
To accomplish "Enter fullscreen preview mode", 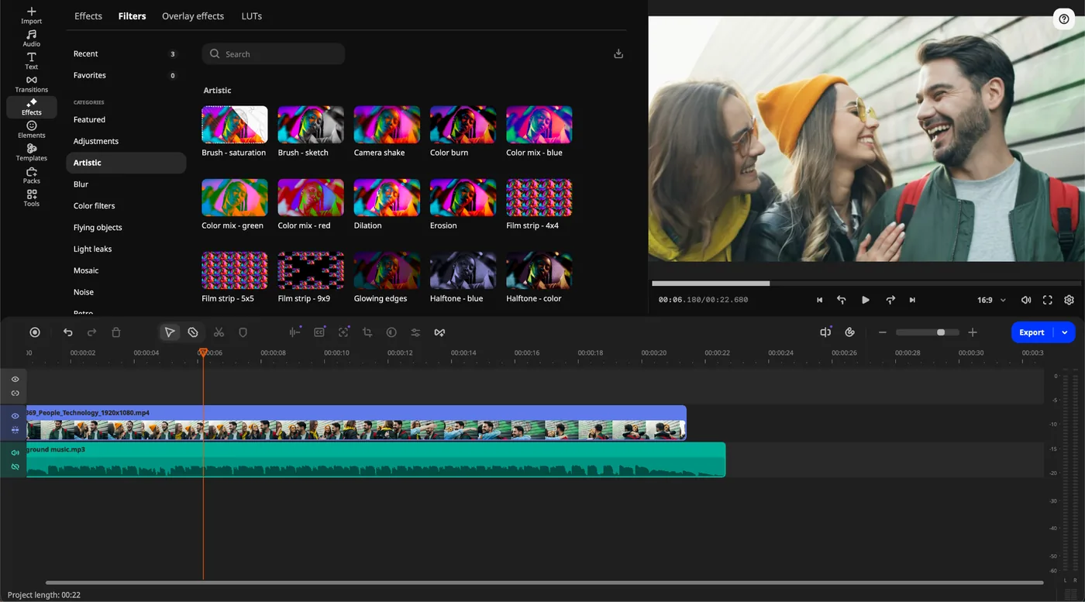I will [1048, 300].
